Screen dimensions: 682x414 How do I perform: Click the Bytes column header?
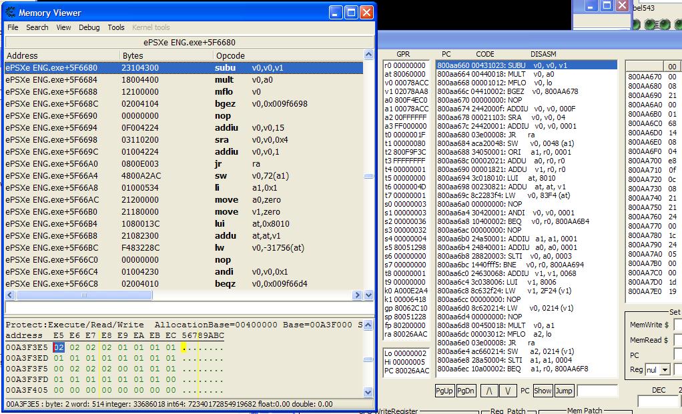coord(166,55)
